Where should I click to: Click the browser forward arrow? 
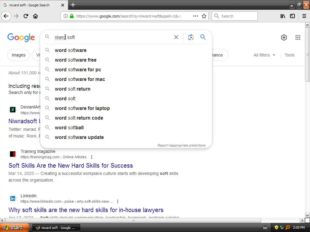[16, 16]
